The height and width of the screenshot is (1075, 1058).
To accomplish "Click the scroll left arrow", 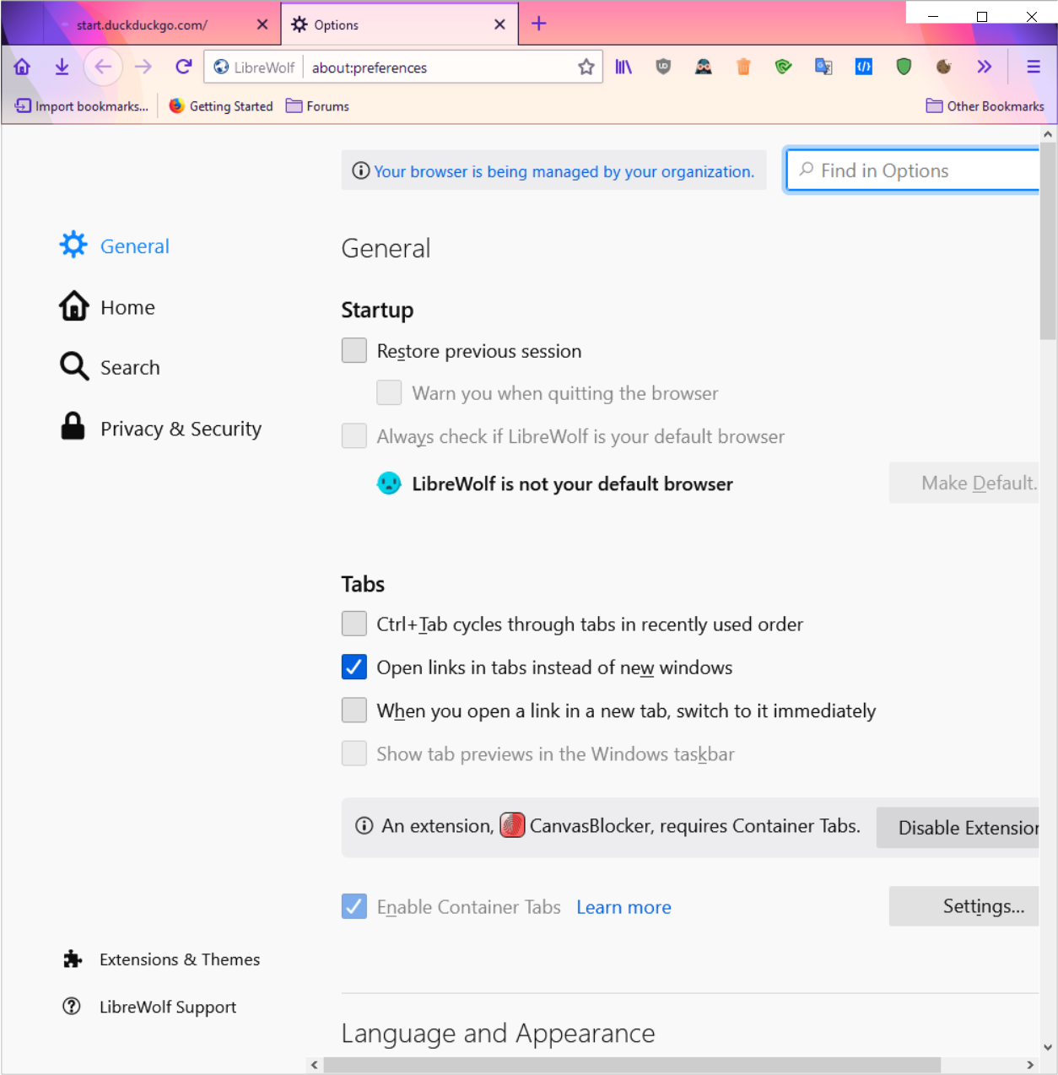I will pyautogui.click(x=315, y=1065).
